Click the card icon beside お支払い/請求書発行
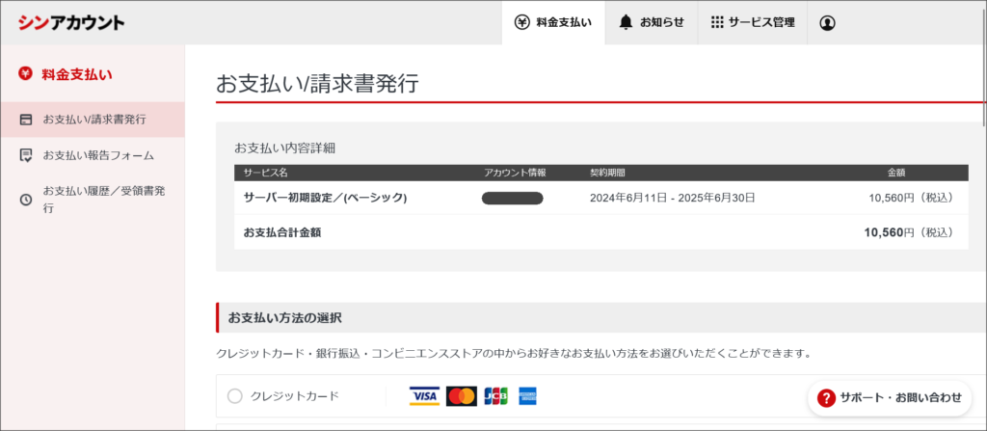The height and width of the screenshot is (431, 987). tap(26, 120)
